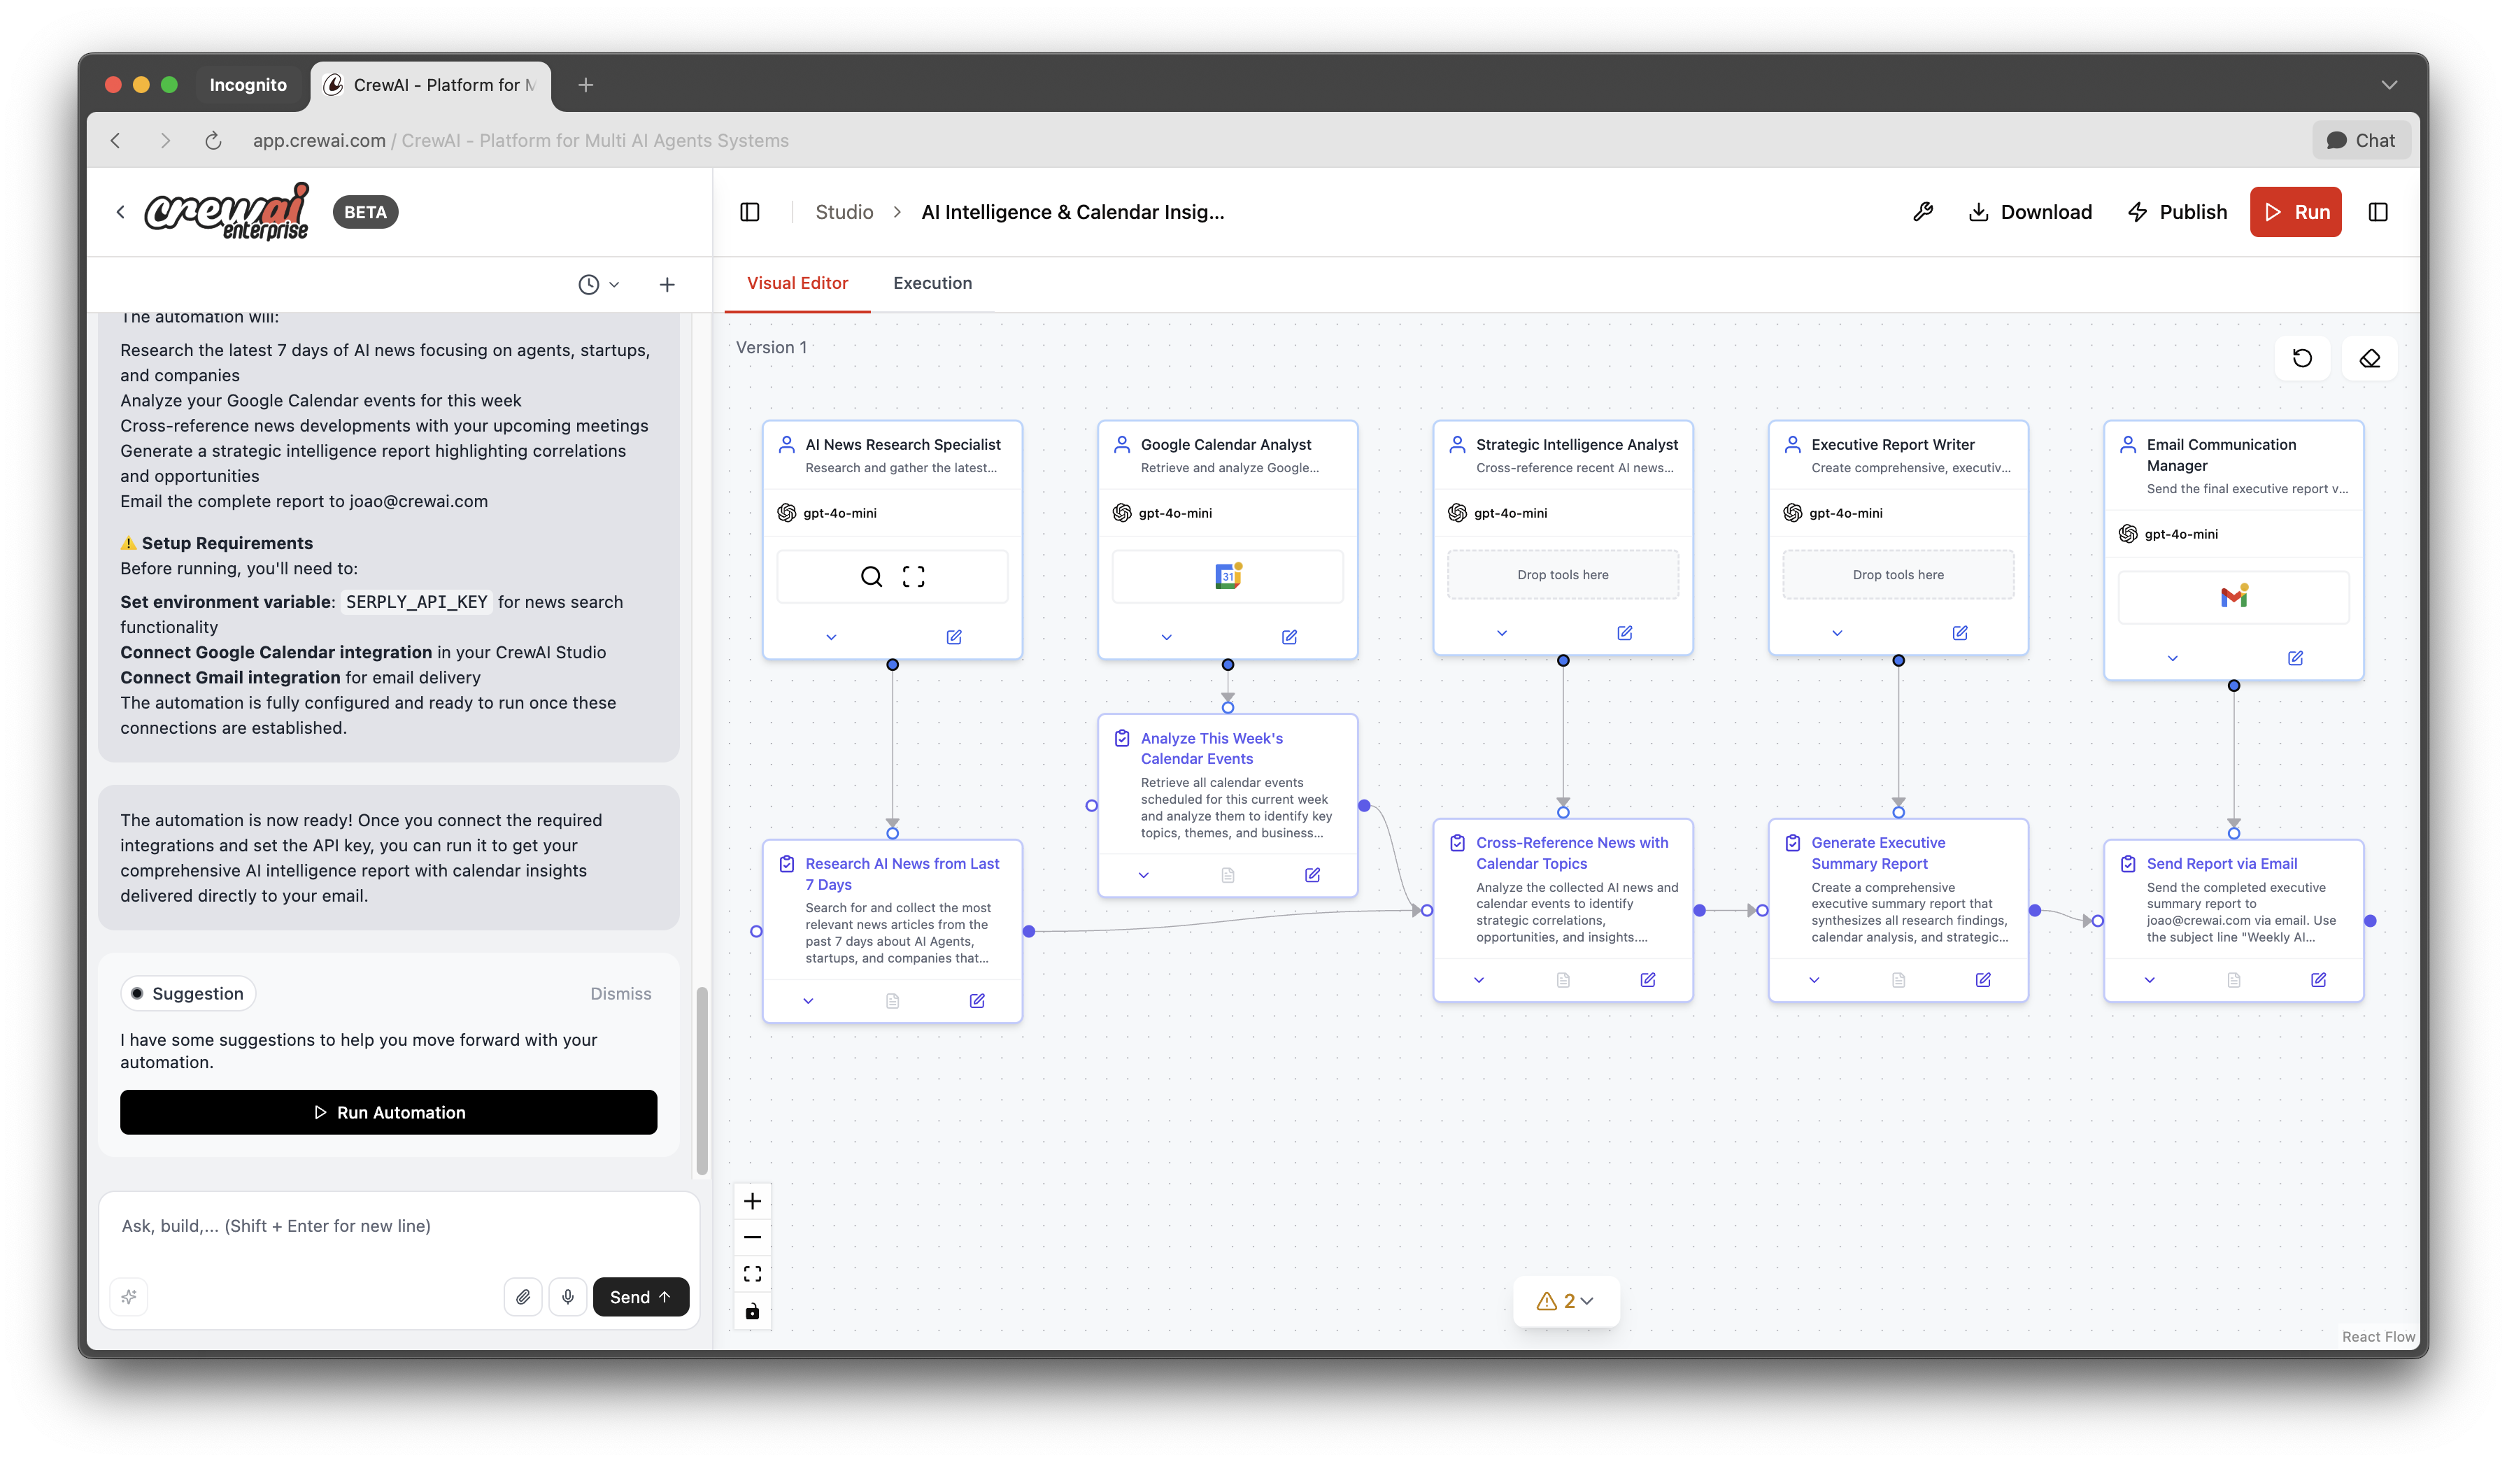The width and height of the screenshot is (2507, 1462).
Task: Toggle the left sidebar panel icon
Action: tap(750, 212)
